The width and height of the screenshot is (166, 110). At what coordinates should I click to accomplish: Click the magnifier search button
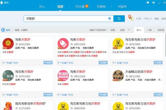[119, 18]
